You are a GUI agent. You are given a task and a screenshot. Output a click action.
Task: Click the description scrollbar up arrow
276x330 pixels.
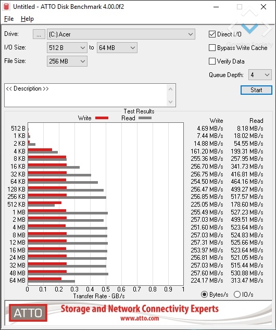tap(170, 89)
